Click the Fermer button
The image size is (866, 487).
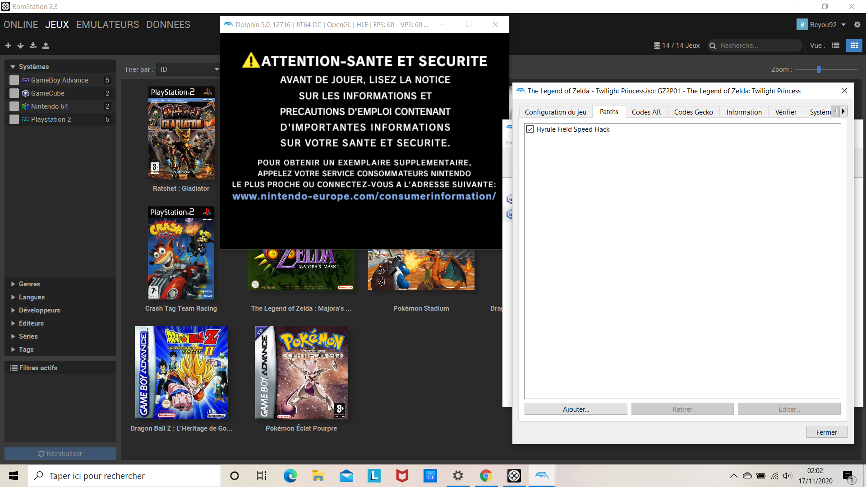pos(827,432)
